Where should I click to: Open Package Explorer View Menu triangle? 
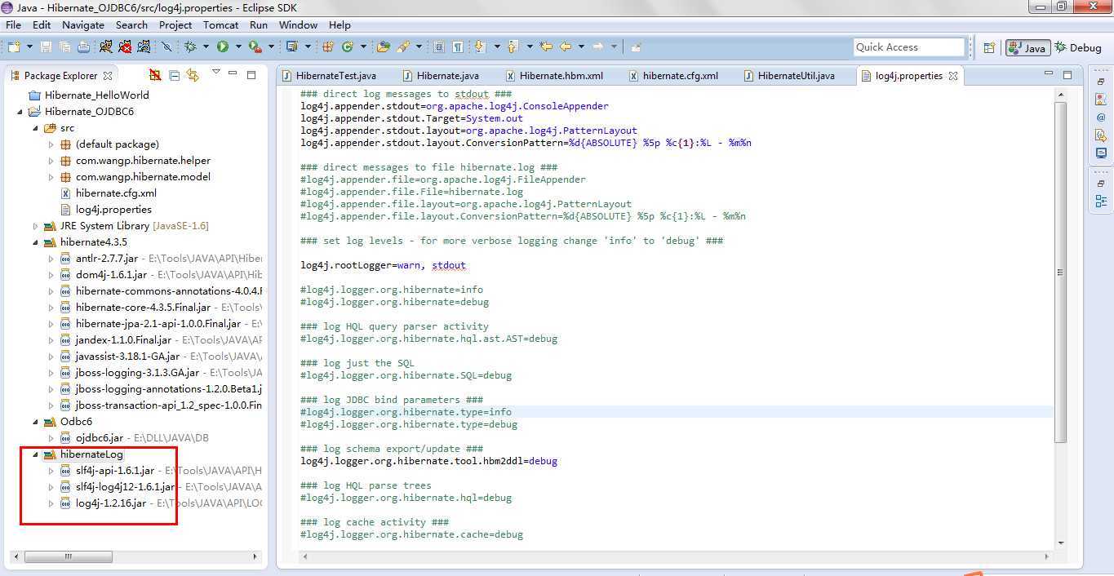pyautogui.click(x=216, y=73)
